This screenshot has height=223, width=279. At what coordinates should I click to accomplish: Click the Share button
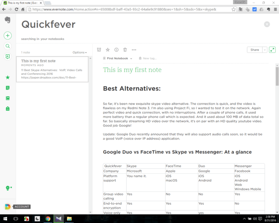point(254,49)
